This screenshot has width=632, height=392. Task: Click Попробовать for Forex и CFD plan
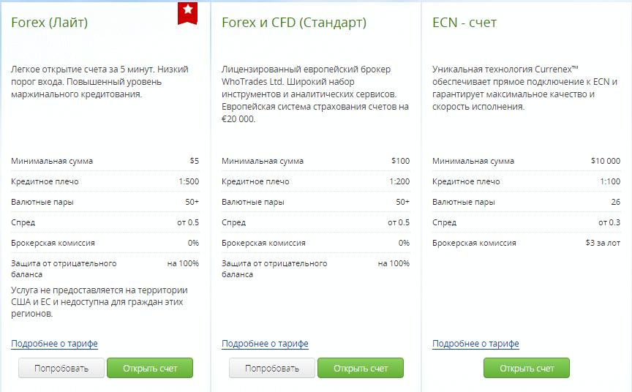(x=272, y=368)
